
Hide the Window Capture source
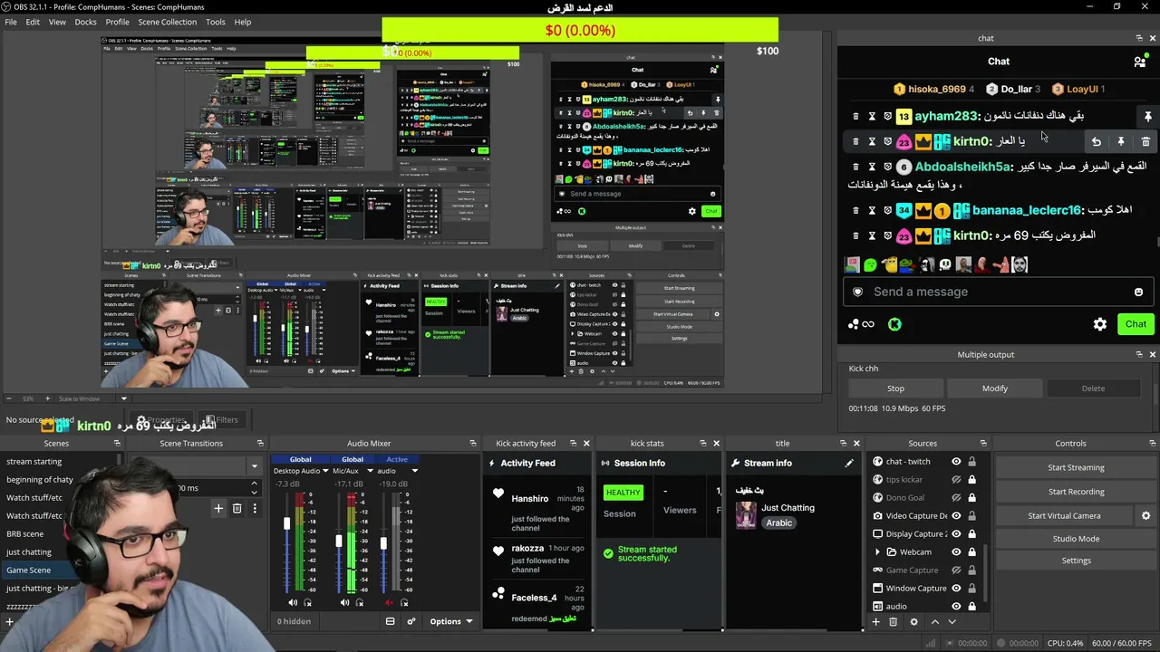(x=956, y=589)
